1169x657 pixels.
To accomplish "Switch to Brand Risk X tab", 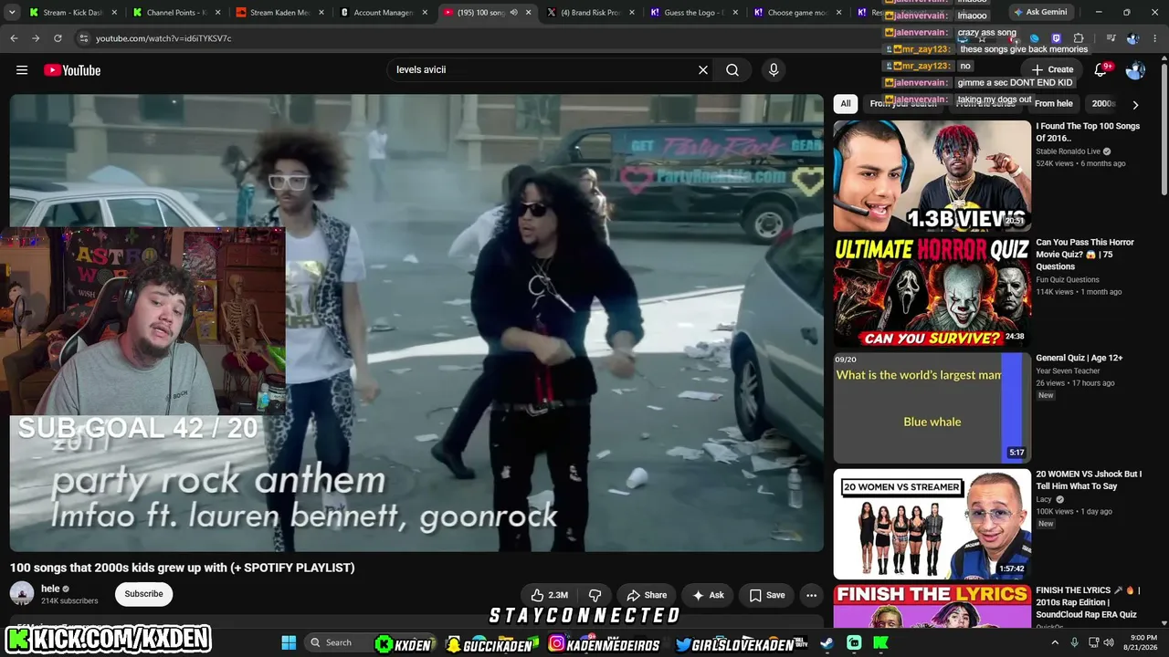I will point(590,13).
